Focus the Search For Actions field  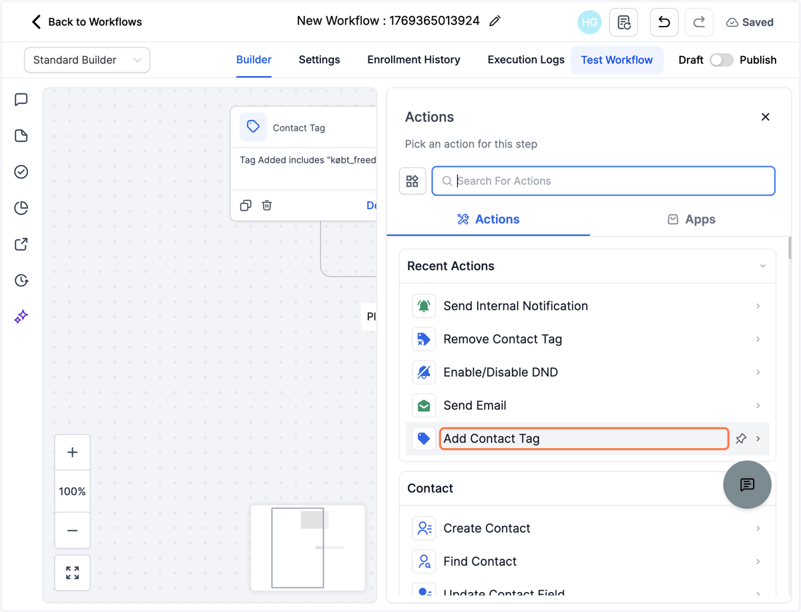tap(603, 181)
